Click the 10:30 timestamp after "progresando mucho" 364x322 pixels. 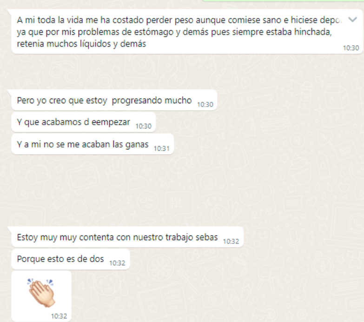[x=205, y=105]
